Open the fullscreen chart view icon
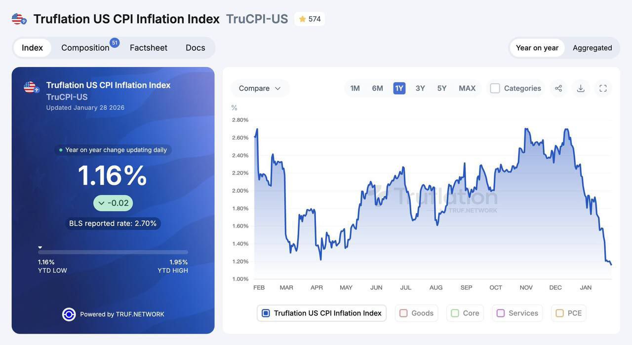This screenshot has height=345, width=632. [603, 88]
